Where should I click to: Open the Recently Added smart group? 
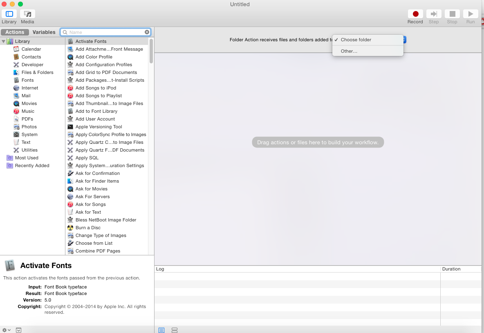click(32, 165)
